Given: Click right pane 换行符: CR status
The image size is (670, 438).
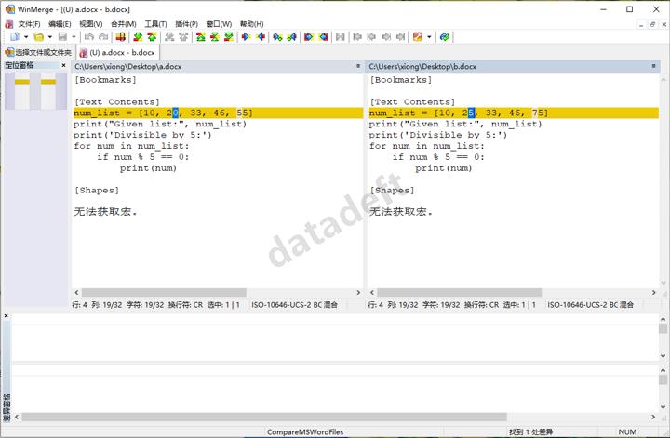Looking at the screenshot, I should 482,305.
